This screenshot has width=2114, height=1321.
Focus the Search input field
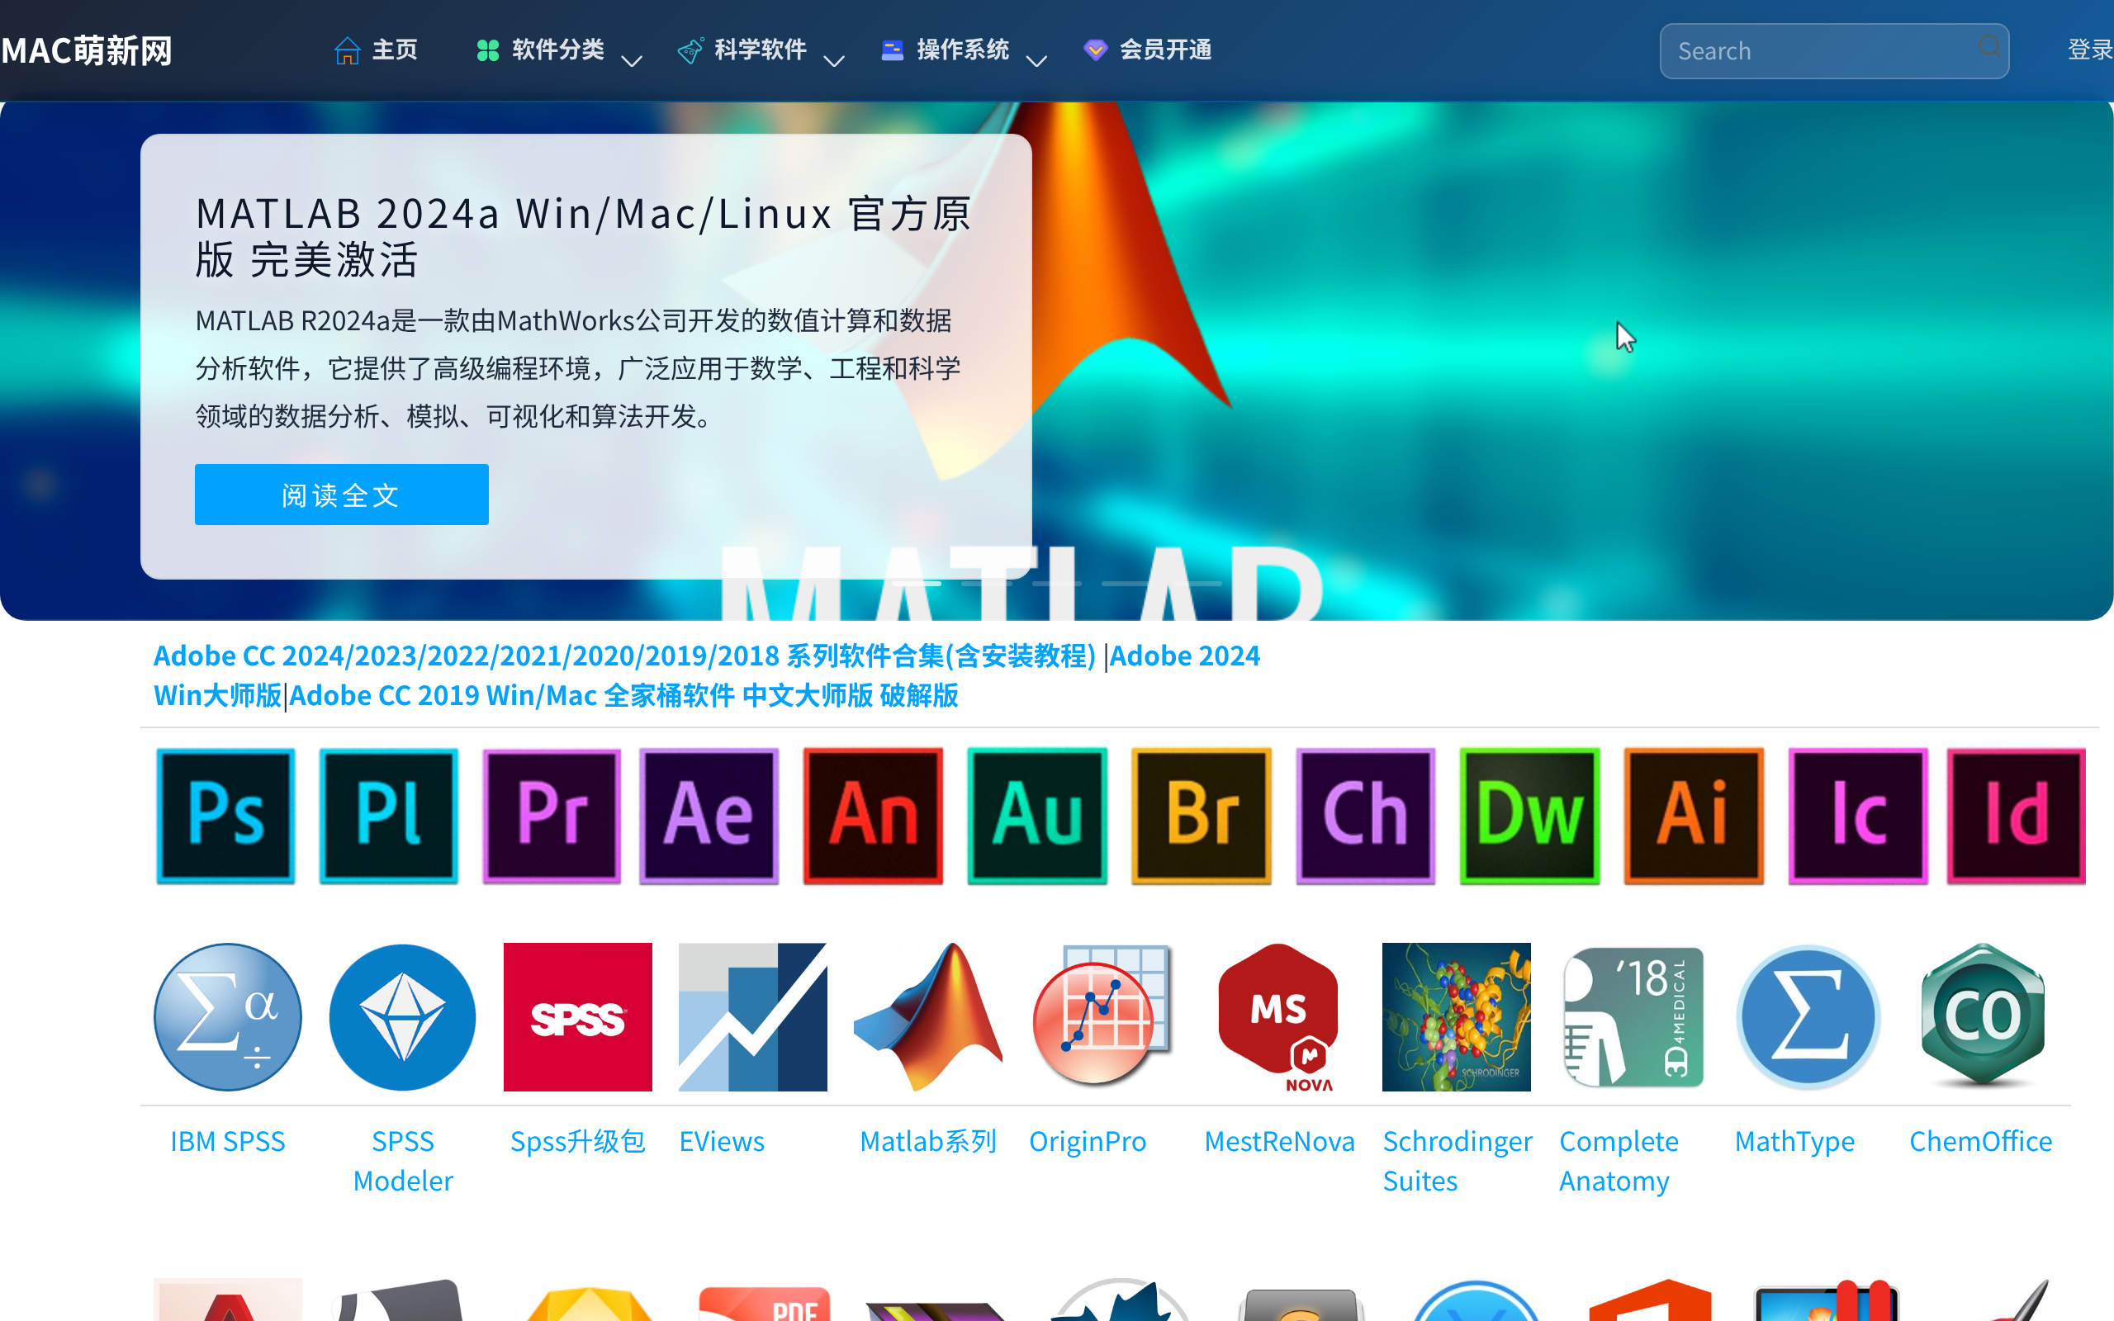tap(1834, 50)
